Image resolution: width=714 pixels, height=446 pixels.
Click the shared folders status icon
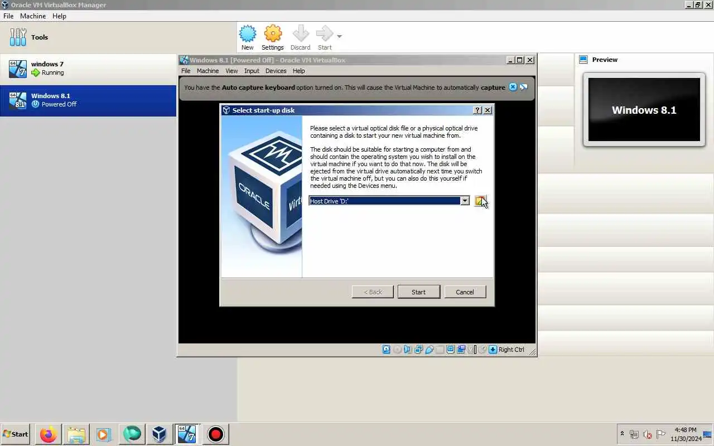tap(440, 350)
